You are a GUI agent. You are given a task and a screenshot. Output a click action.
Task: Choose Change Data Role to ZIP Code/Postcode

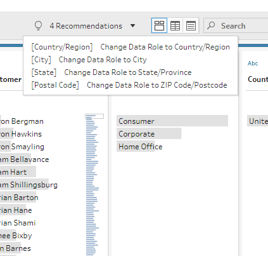point(157,85)
